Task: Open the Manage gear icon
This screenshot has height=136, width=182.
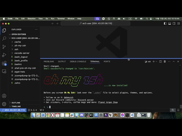Action: [4, 104]
